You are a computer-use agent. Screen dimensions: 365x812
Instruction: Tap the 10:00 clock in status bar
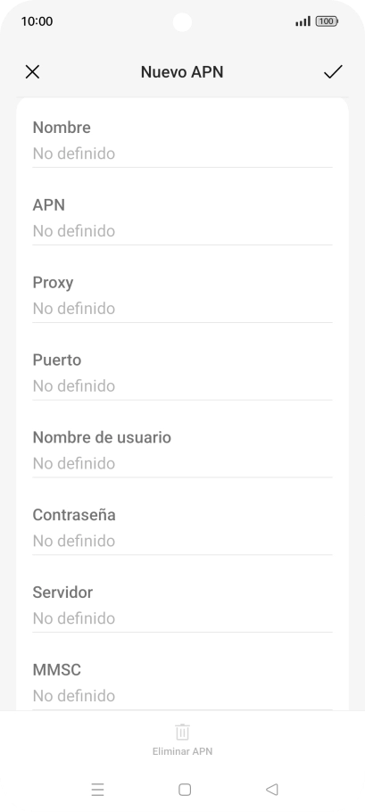point(37,21)
